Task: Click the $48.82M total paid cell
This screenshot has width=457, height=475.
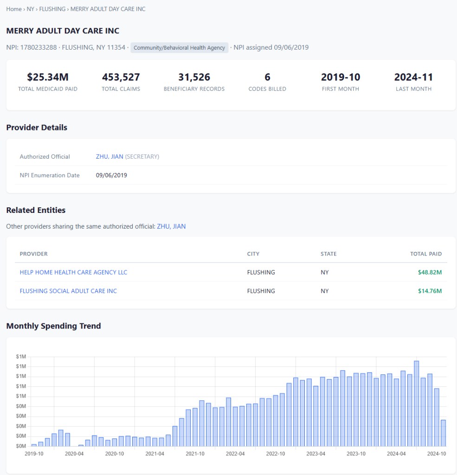Action: coord(430,272)
